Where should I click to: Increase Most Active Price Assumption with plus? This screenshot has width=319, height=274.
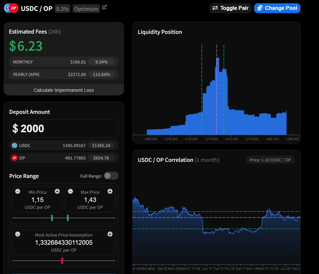[110, 234]
